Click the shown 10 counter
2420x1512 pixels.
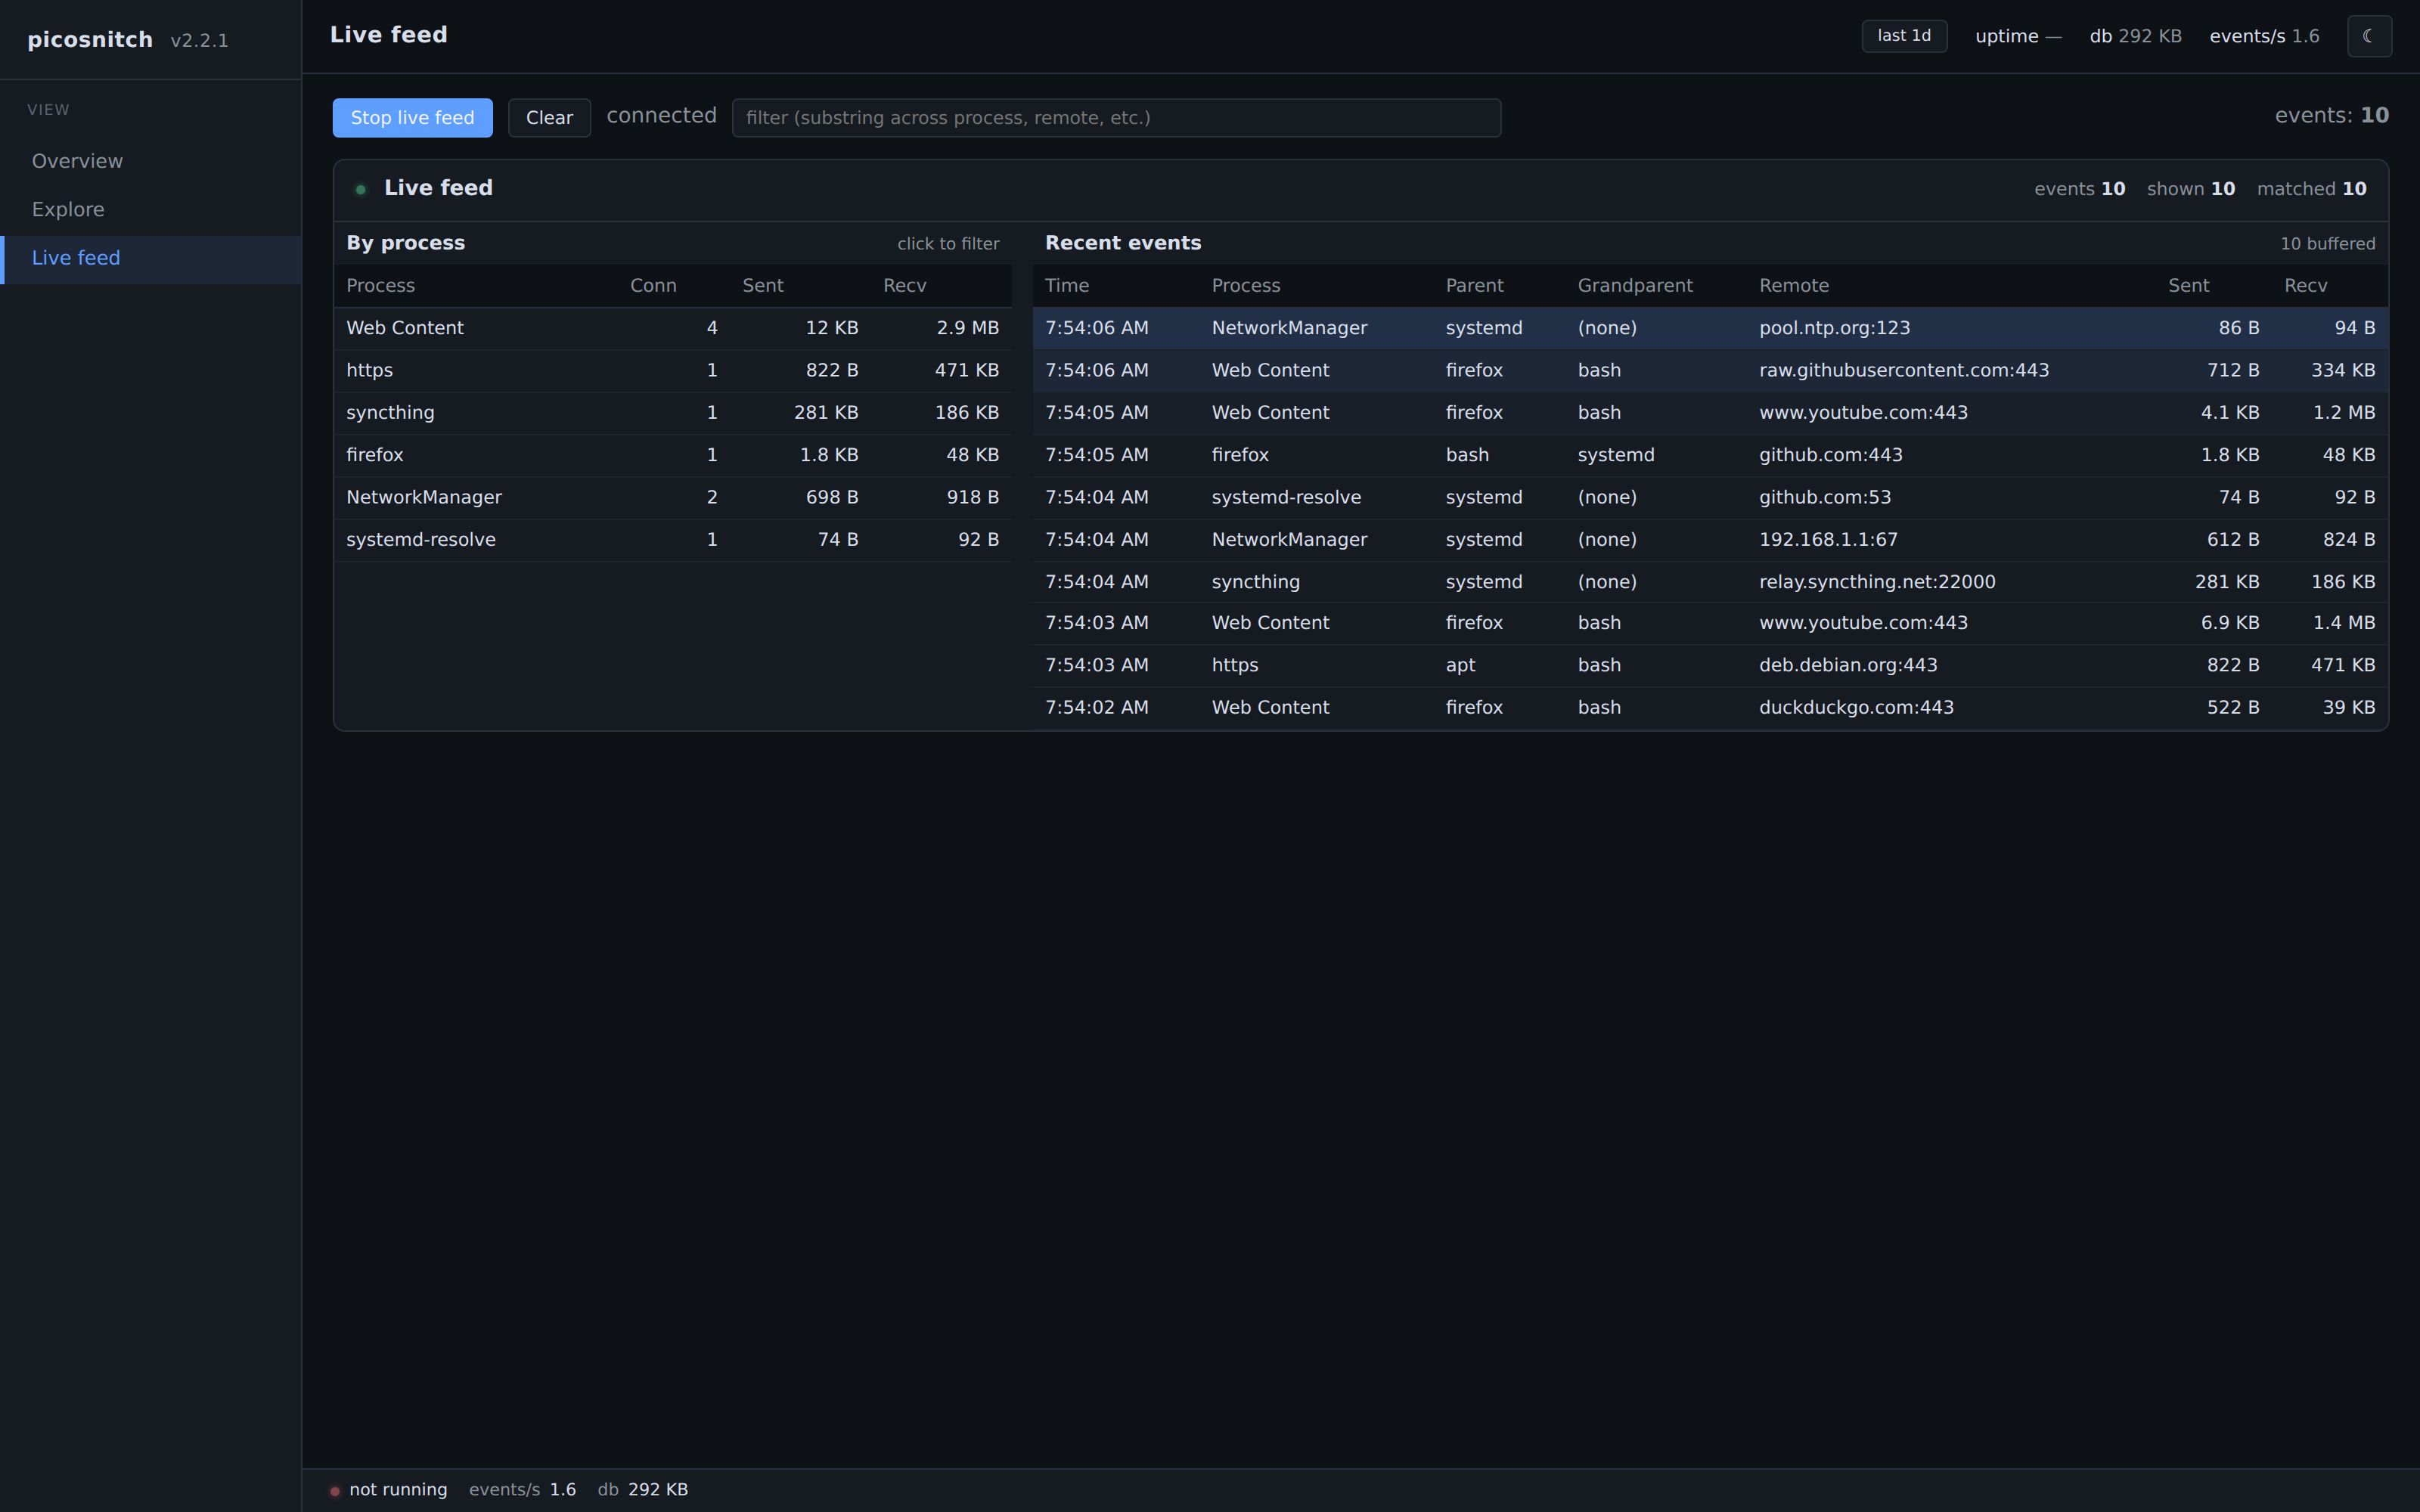2190,189
